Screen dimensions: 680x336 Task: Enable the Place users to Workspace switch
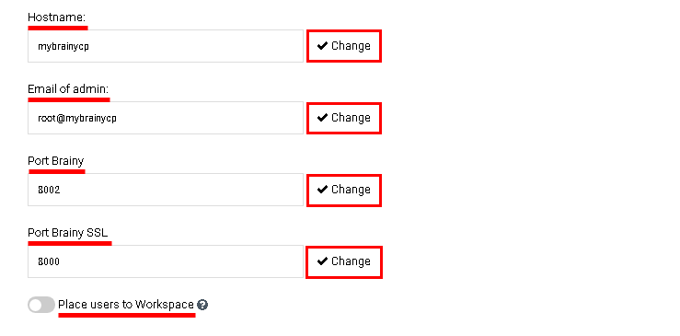pos(41,306)
